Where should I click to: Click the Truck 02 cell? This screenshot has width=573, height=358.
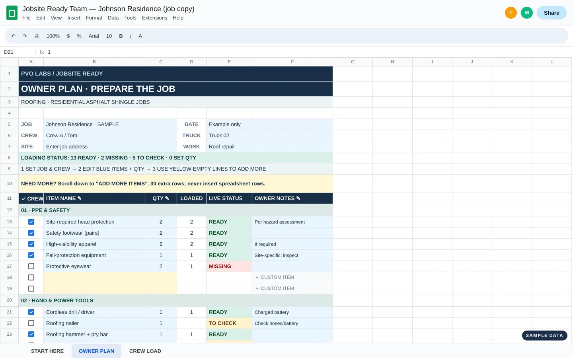tap(269, 136)
